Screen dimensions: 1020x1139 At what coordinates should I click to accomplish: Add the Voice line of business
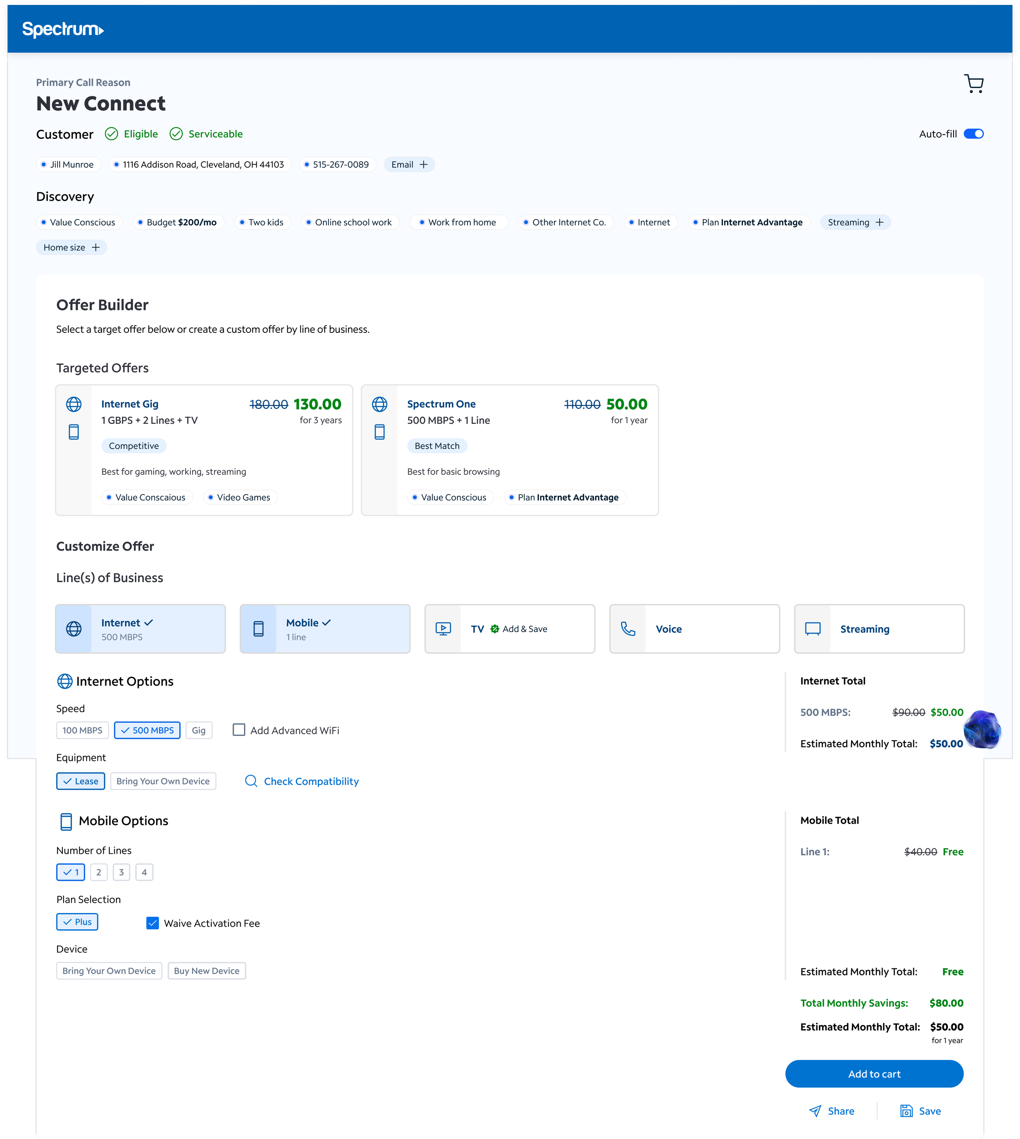pyautogui.click(x=694, y=629)
